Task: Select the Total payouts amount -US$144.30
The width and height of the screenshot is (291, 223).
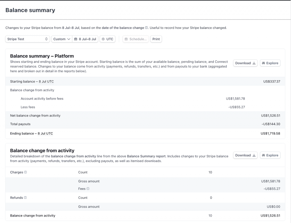Action: tap(271, 124)
